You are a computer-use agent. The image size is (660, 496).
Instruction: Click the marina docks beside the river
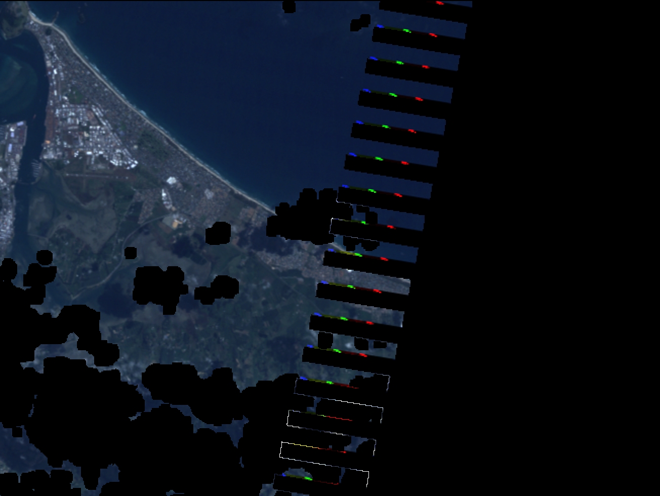tap(35, 167)
